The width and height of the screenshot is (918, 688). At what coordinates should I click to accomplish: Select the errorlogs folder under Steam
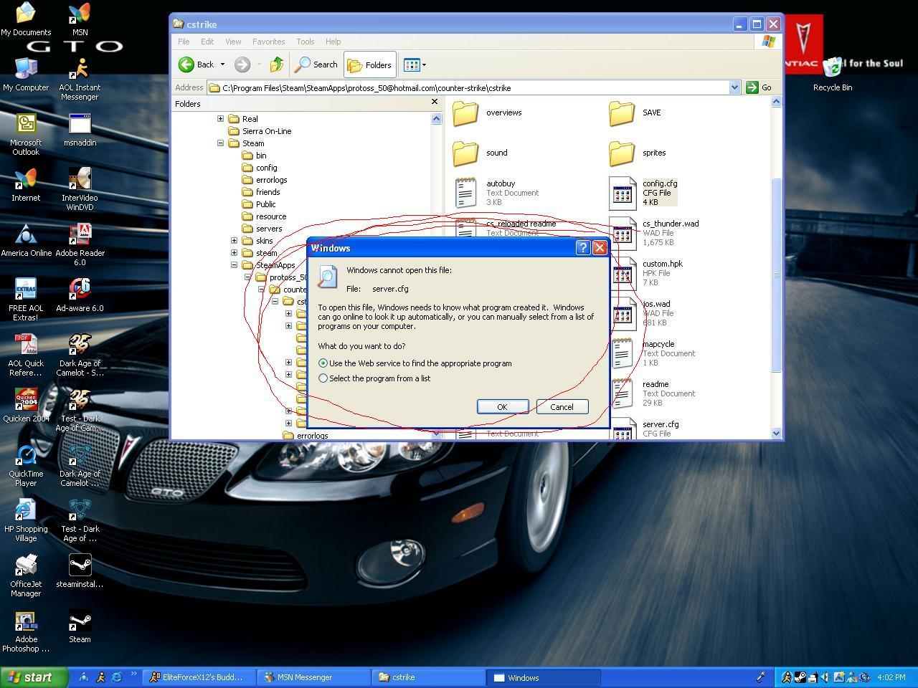tap(265, 180)
